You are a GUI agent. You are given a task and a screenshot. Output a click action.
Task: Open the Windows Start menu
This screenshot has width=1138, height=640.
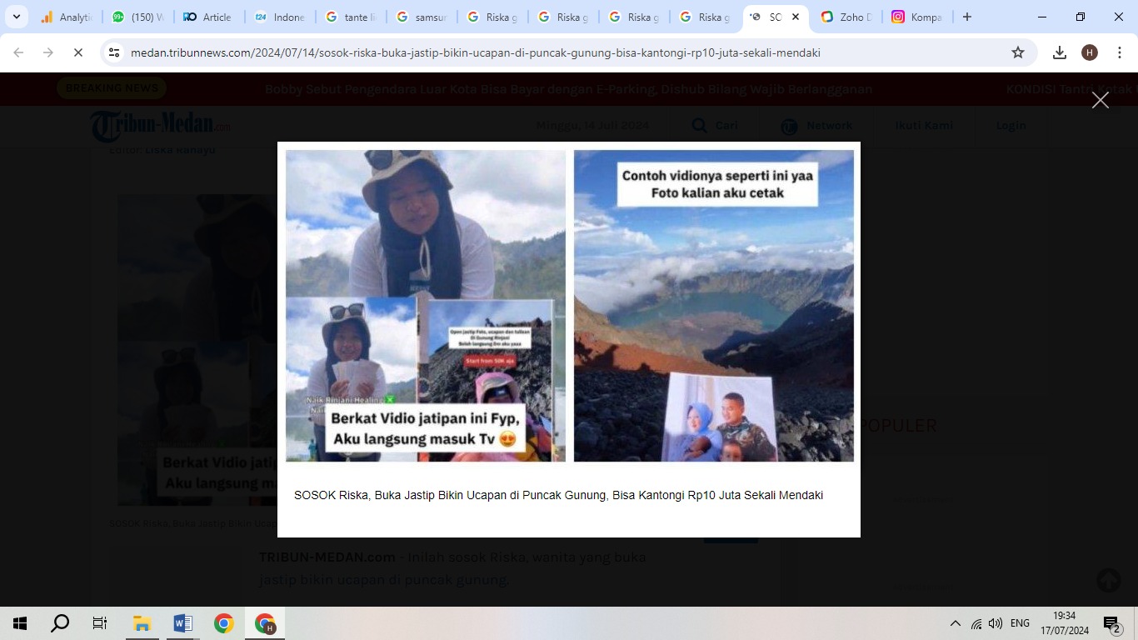20,623
